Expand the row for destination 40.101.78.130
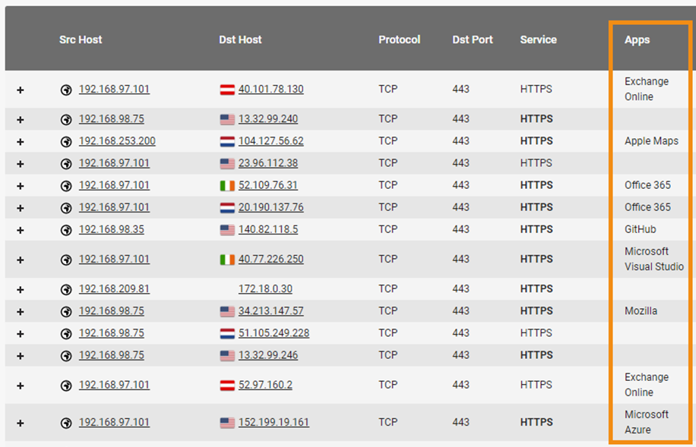The height and width of the screenshot is (447, 696). point(21,90)
